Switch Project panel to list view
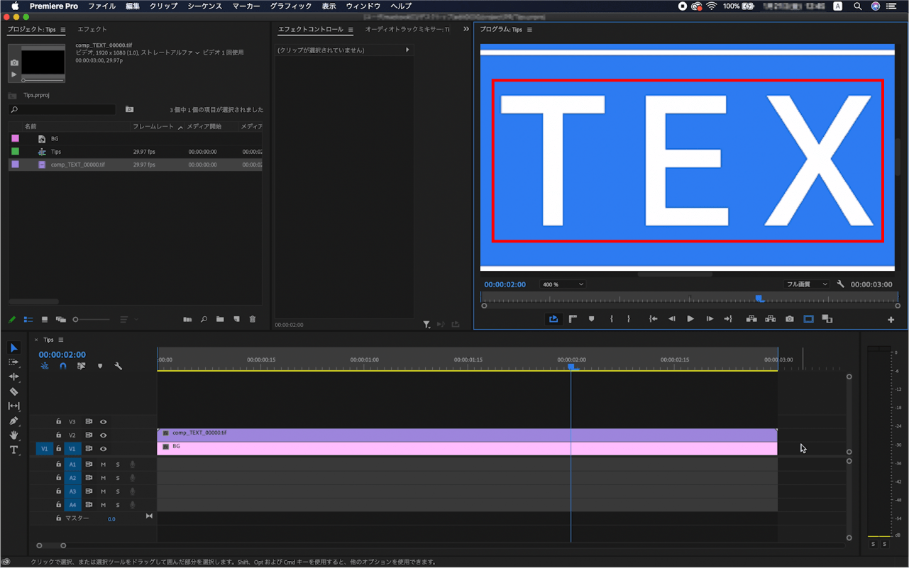The image size is (909, 568). [28, 320]
